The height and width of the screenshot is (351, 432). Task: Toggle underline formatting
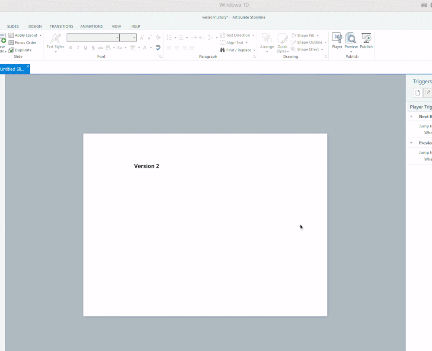85,48
